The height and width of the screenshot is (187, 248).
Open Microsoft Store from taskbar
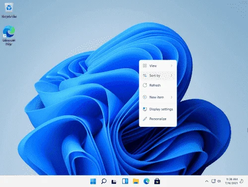[157, 181]
